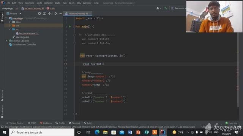Open the Profiler tool window
The width and height of the screenshot is (243, 136).
pyautogui.click(x=60, y=123)
